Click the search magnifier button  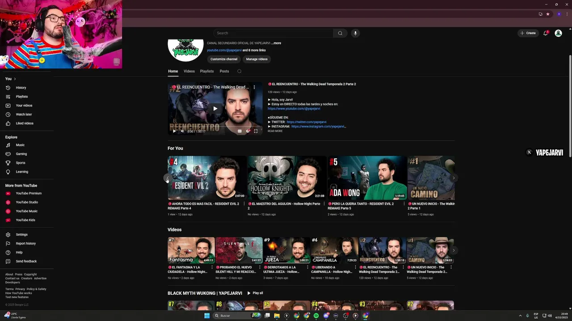click(340, 33)
